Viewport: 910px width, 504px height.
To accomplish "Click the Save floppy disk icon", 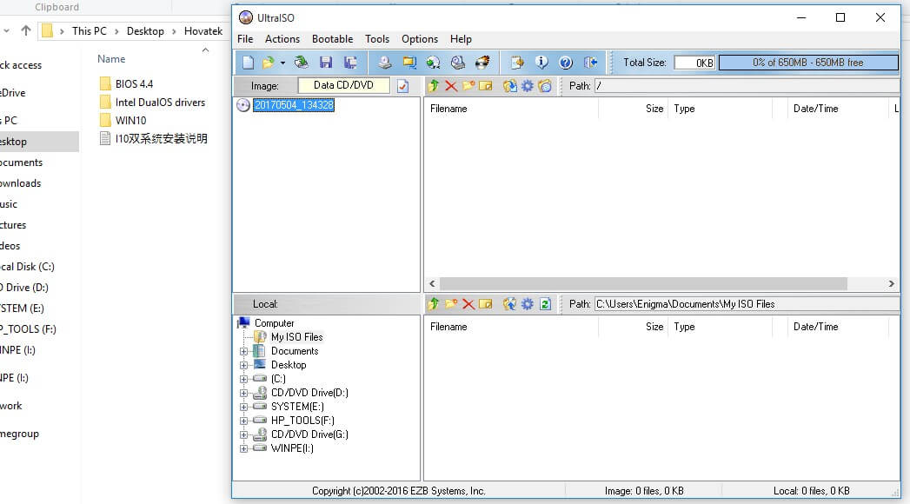I will [326, 63].
